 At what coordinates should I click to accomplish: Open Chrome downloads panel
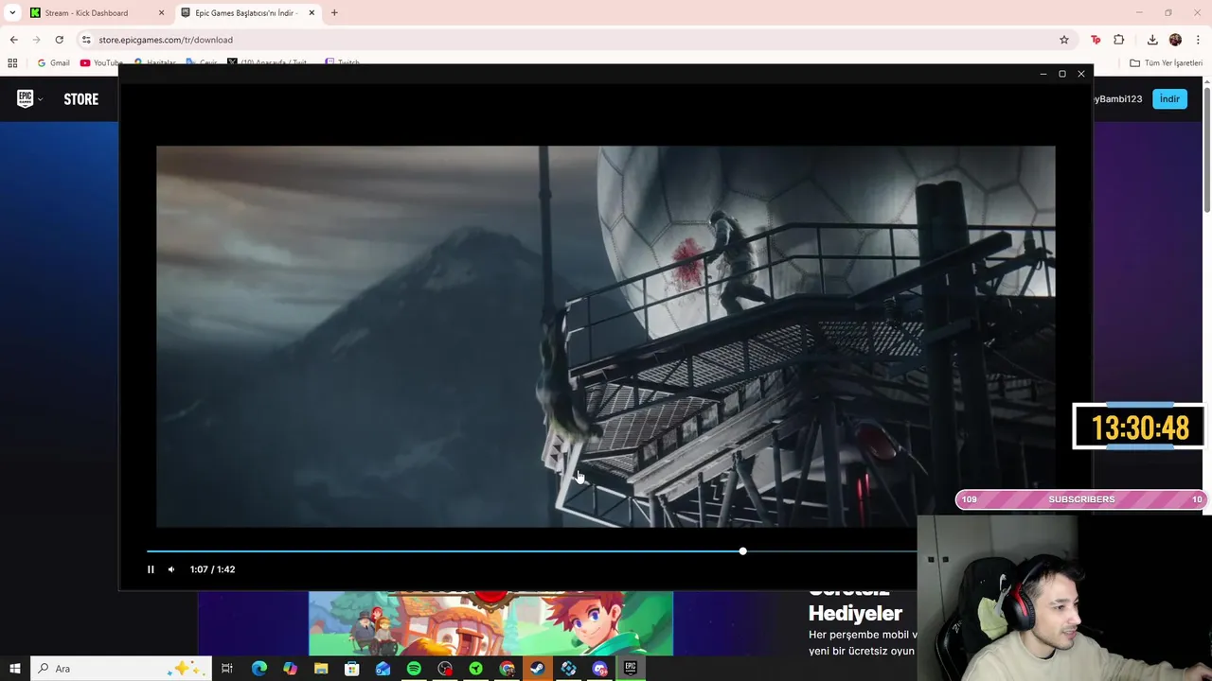(x=1152, y=40)
